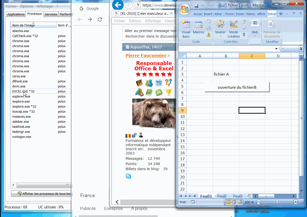Open the Services tab in Task Manager
Viewport: 307px width, 217px height.
[x=51, y=14]
